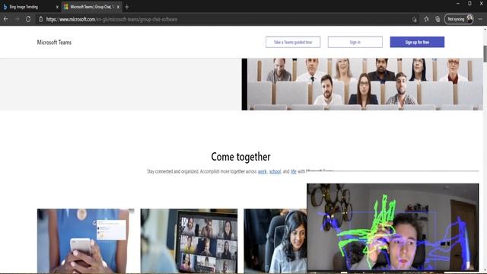Screen dimensions: 487x274
Task: Open a new tab with the plus button
Action: pyautogui.click(x=127, y=7)
